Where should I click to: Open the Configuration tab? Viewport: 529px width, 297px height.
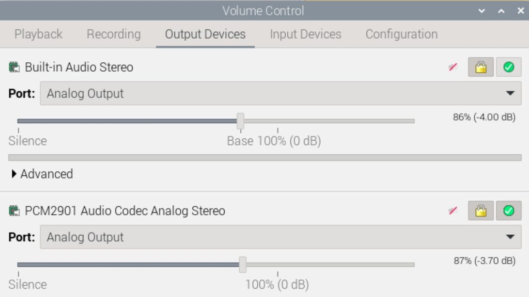pos(401,34)
